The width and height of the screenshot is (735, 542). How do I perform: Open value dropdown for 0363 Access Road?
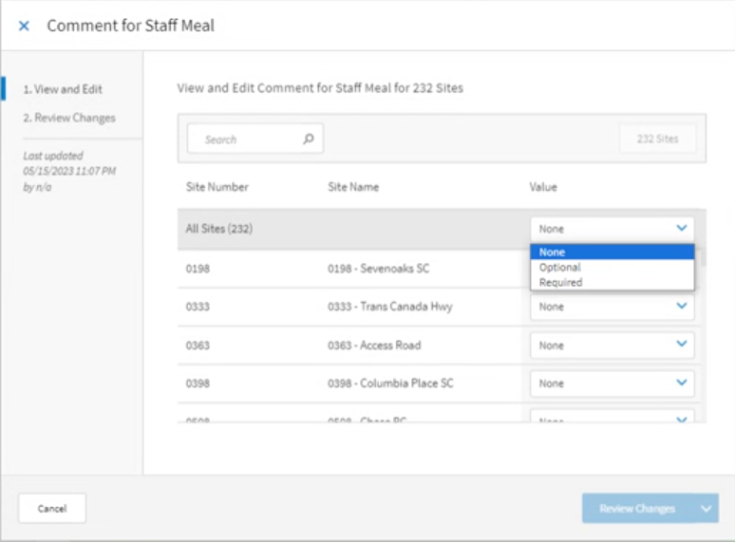click(x=612, y=346)
